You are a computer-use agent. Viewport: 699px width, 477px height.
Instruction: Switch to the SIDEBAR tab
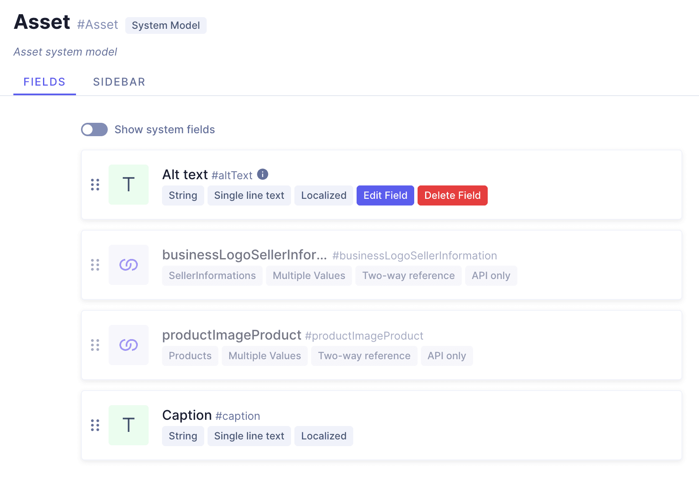119,82
